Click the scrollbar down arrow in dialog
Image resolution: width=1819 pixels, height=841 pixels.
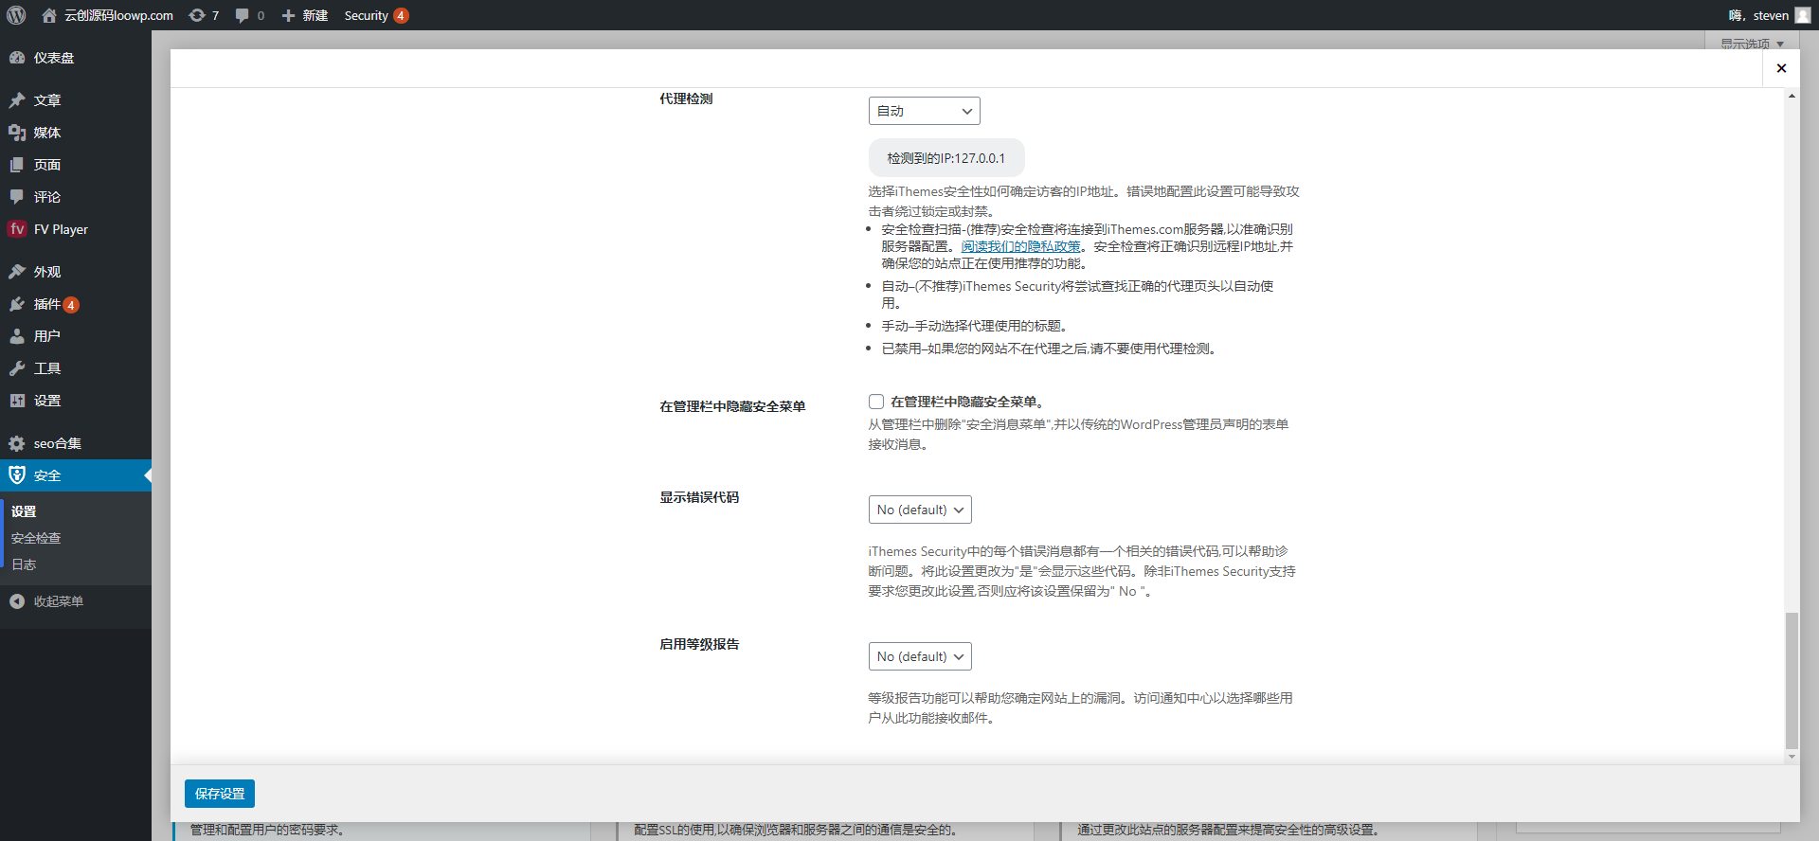(x=1791, y=757)
